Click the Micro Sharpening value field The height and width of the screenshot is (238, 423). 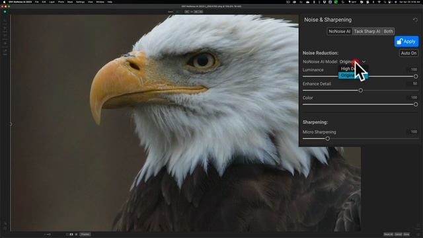coord(412,132)
